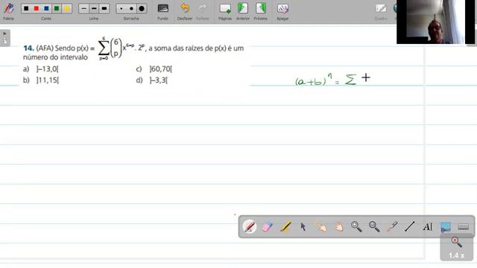Select the pink eraser tool
This screenshot has width=477, height=268.
(x=267, y=226)
